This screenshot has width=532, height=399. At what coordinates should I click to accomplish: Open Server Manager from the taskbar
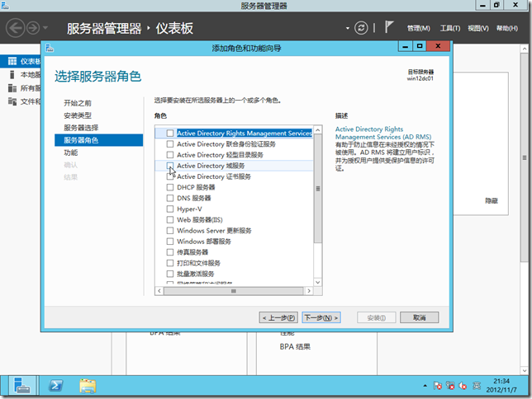tap(22, 386)
